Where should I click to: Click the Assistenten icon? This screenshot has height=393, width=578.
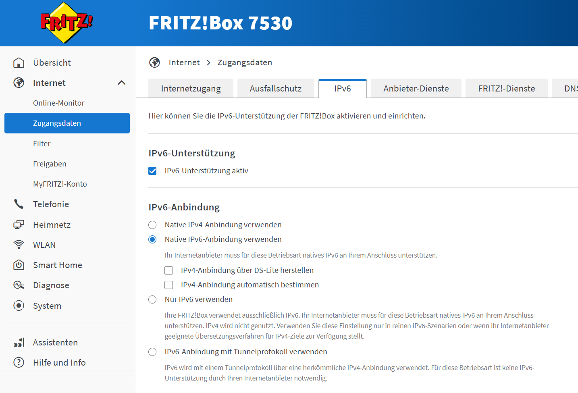19,342
